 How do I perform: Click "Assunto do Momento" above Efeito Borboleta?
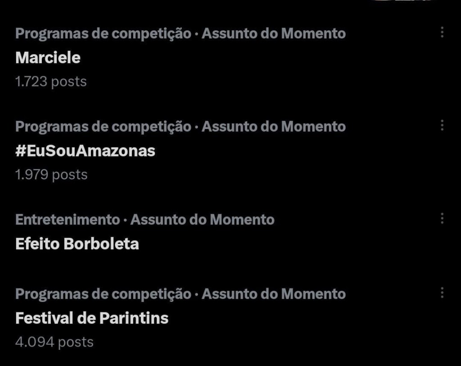tap(202, 220)
